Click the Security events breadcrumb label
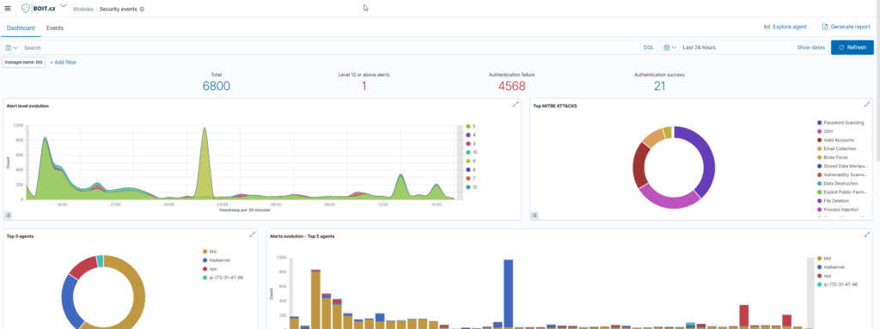Screen dimensions: 880x329 tap(118, 9)
